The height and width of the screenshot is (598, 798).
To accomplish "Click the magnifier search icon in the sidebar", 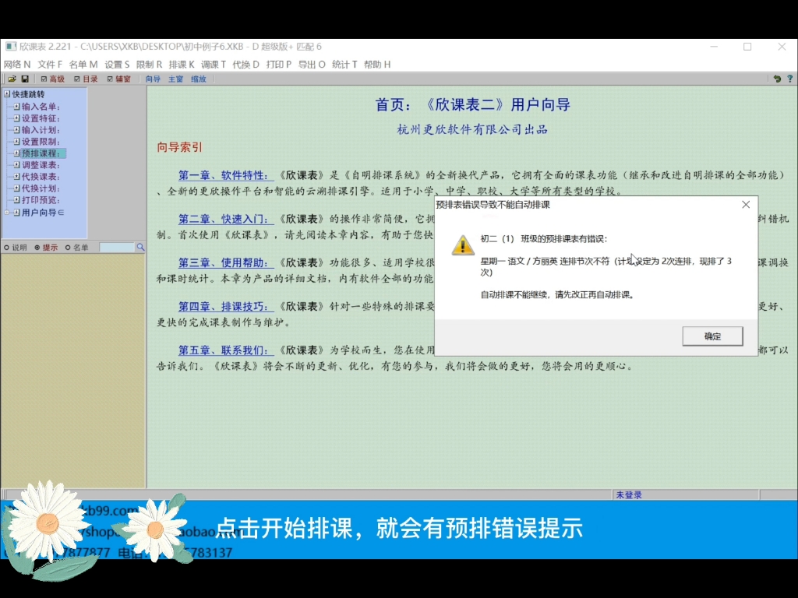I will click(139, 248).
